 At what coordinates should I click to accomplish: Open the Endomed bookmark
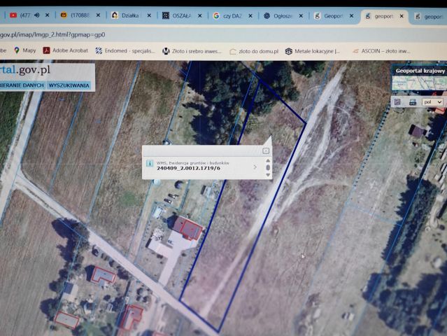coord(125,51)
